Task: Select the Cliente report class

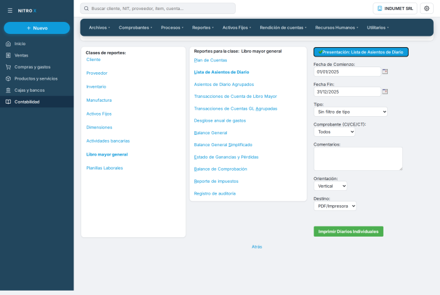Action: click(94, 60)
